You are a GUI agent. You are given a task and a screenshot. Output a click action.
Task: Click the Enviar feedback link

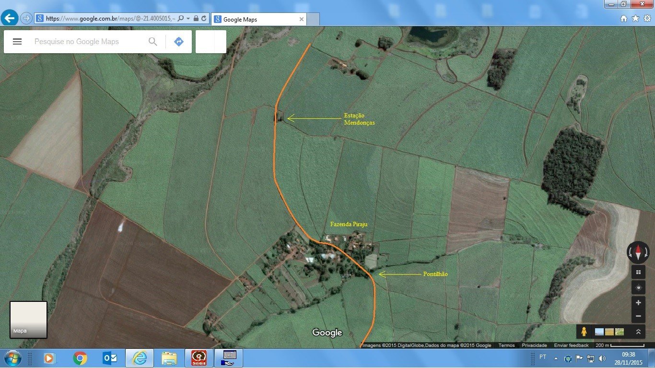571,345
